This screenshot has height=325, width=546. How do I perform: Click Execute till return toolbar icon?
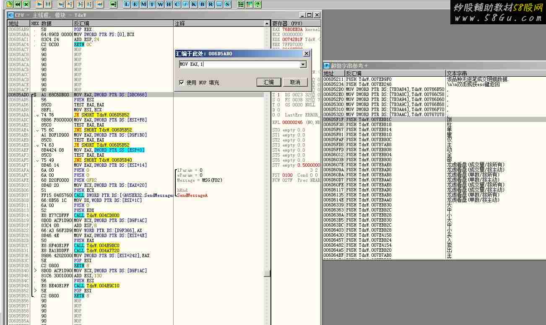coord(100,4)
